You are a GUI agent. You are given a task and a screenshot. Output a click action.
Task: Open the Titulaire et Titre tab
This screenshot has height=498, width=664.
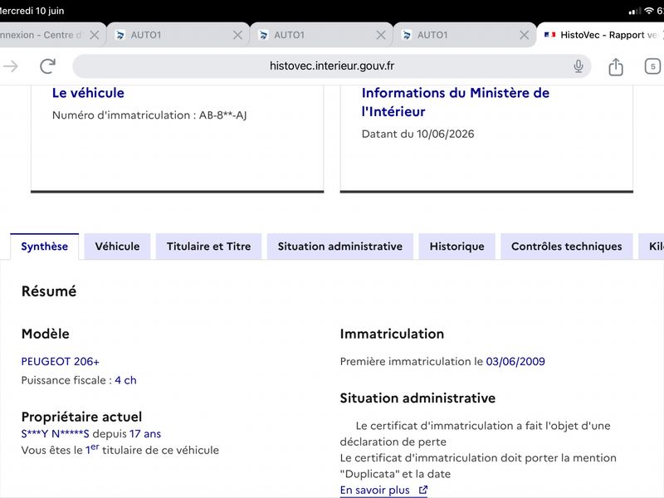point(209,247)
